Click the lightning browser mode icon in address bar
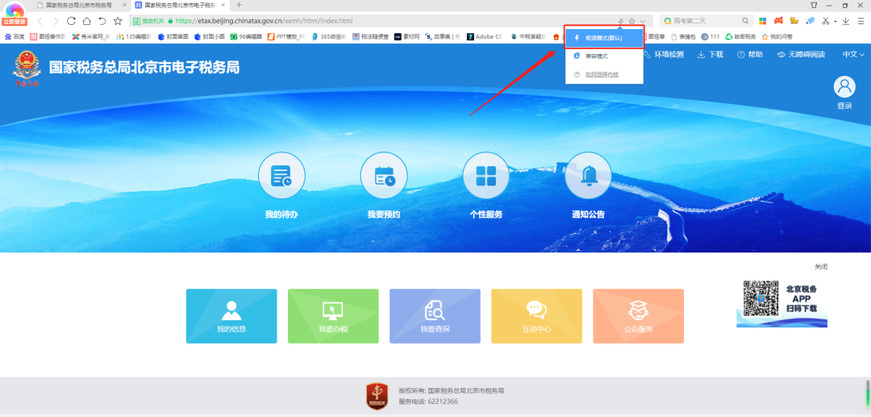This screenshot has width=871, height=417. 620,21
